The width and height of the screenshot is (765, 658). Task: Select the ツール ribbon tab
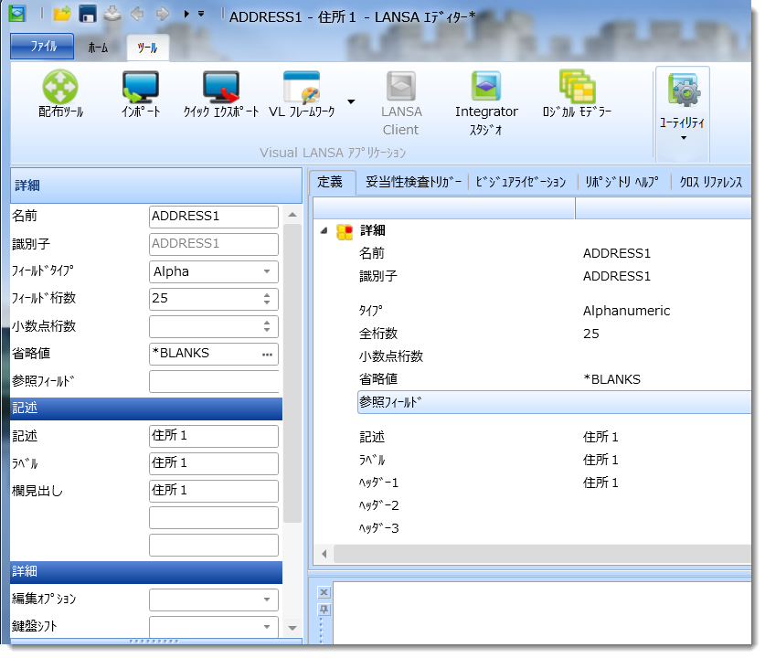147,48
